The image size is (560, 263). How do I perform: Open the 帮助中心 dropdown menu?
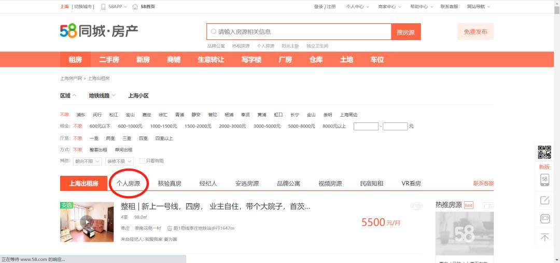422,7
